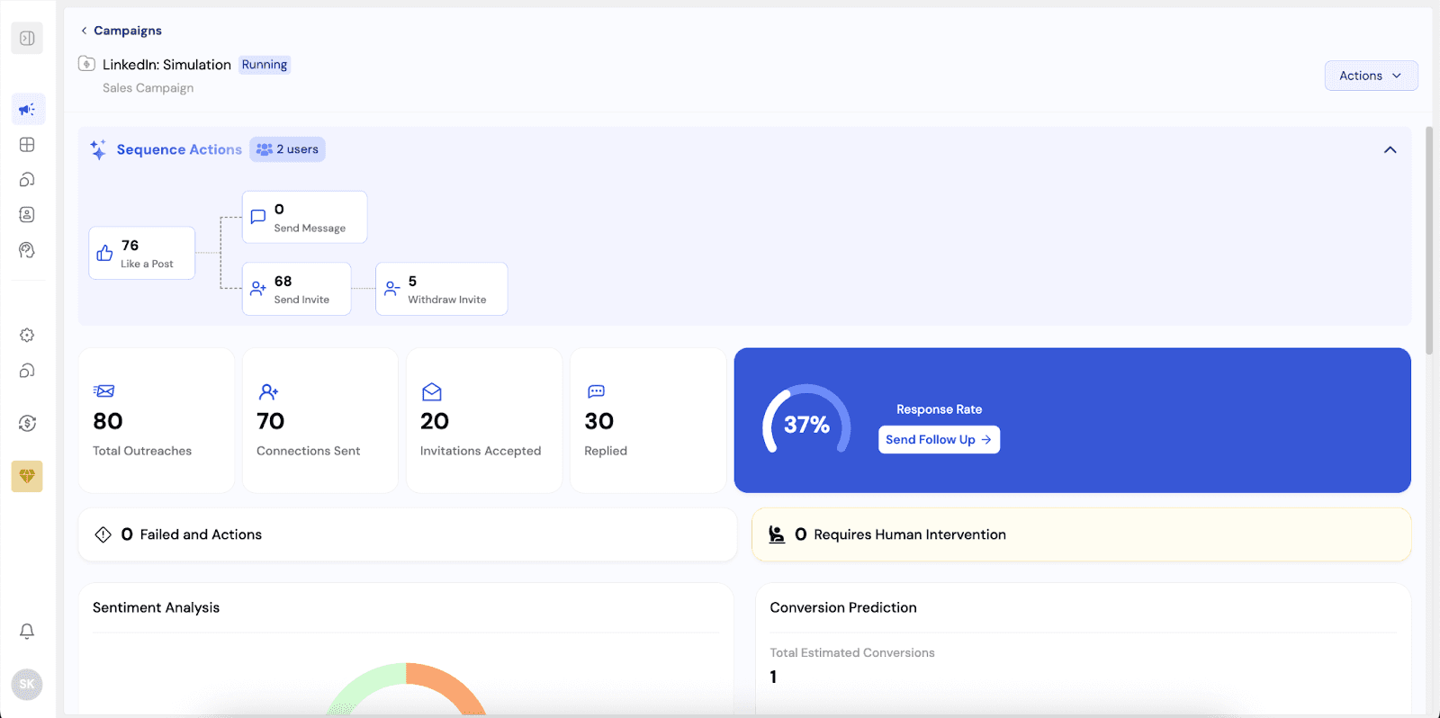Open the AI head sidebar icon
This screenshot has height=718, width=1440.
tap(27, 250)
